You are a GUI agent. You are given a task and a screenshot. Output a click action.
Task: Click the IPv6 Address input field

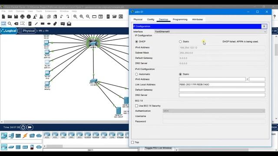coord(212,79)
